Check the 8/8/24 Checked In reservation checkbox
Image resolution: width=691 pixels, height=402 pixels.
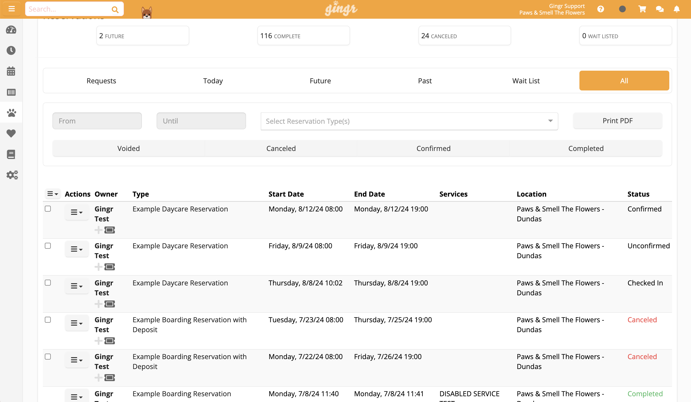point(48,283)
